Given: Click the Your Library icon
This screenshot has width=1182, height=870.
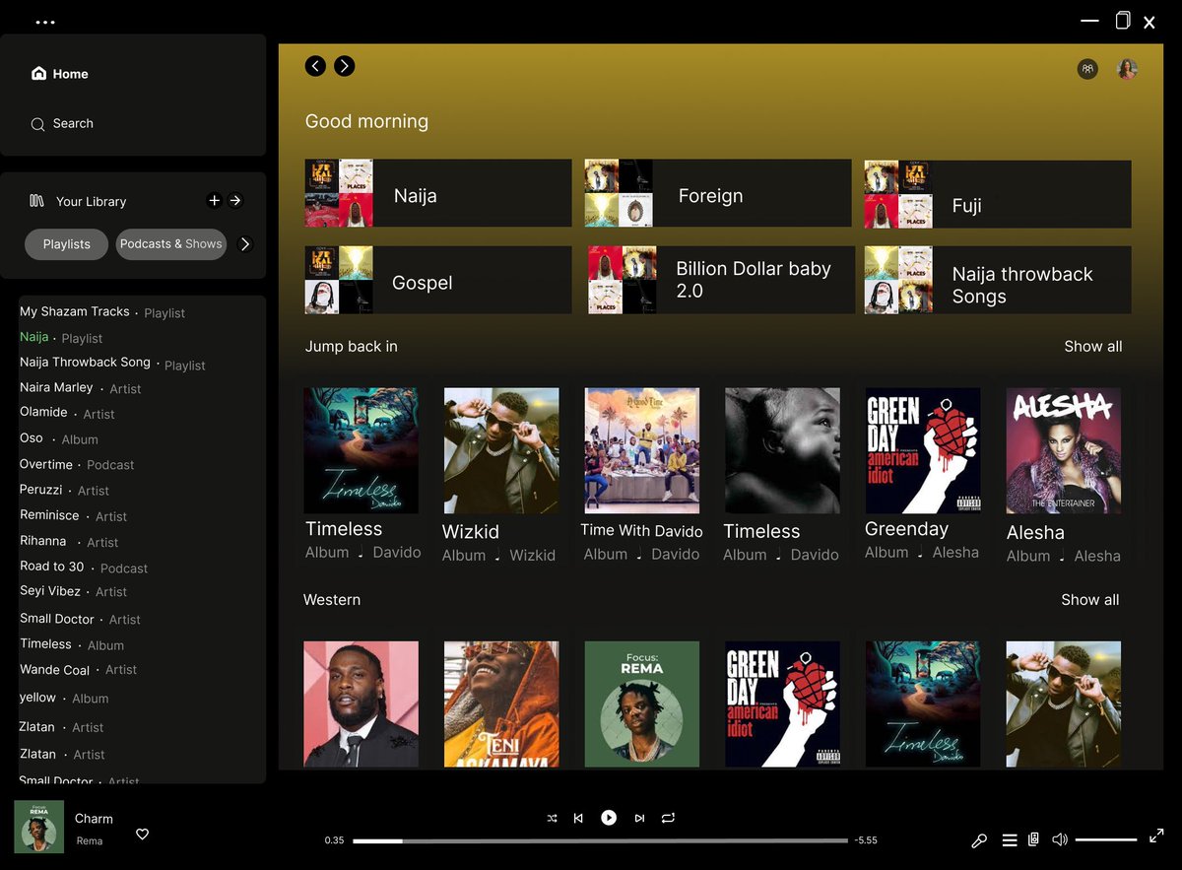Looking at the screenshot, I should click(37, 201).
